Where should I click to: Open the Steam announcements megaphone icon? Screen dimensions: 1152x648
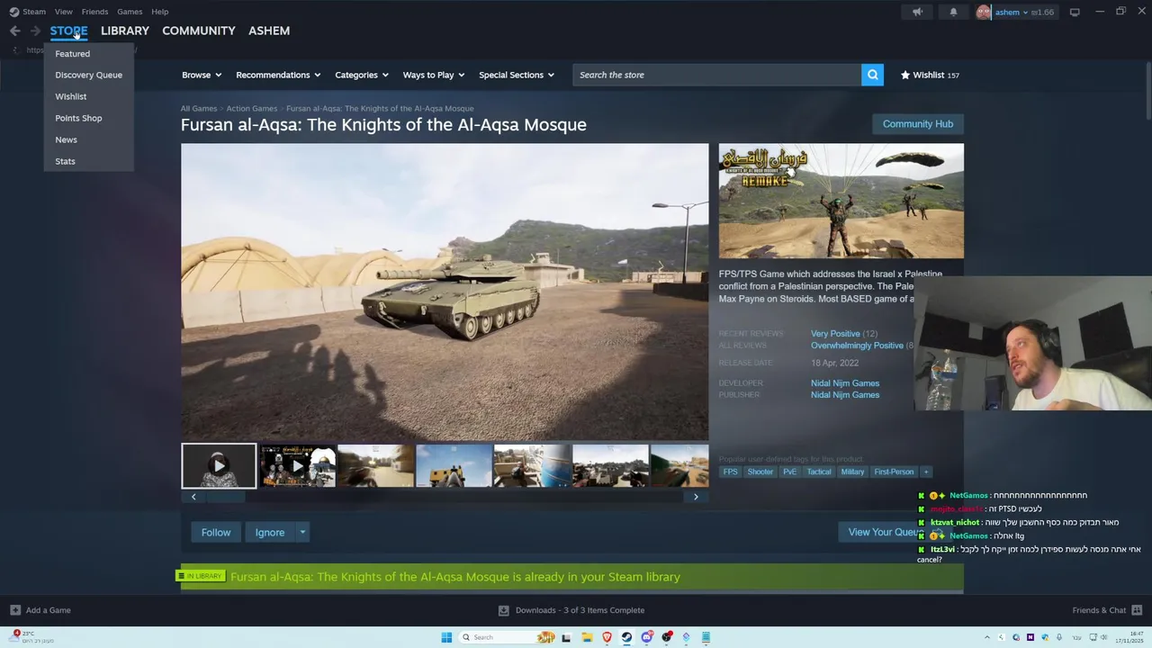pyautogui.click(x=917, y=12)
